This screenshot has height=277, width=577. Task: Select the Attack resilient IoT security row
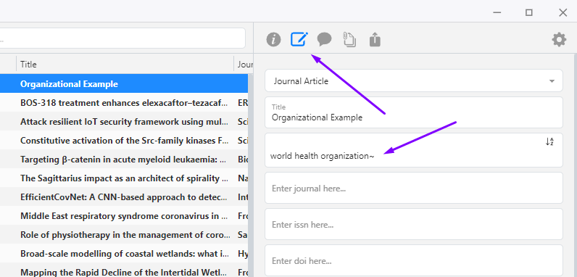click(124, 122)
